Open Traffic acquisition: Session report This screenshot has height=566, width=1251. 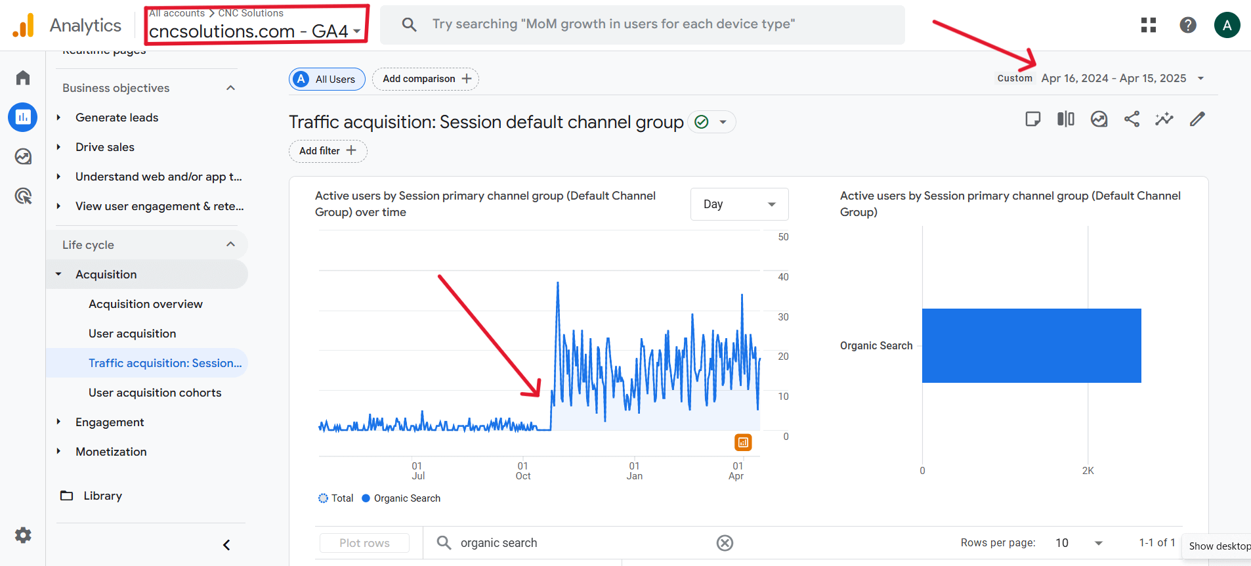tap(165, 363)
